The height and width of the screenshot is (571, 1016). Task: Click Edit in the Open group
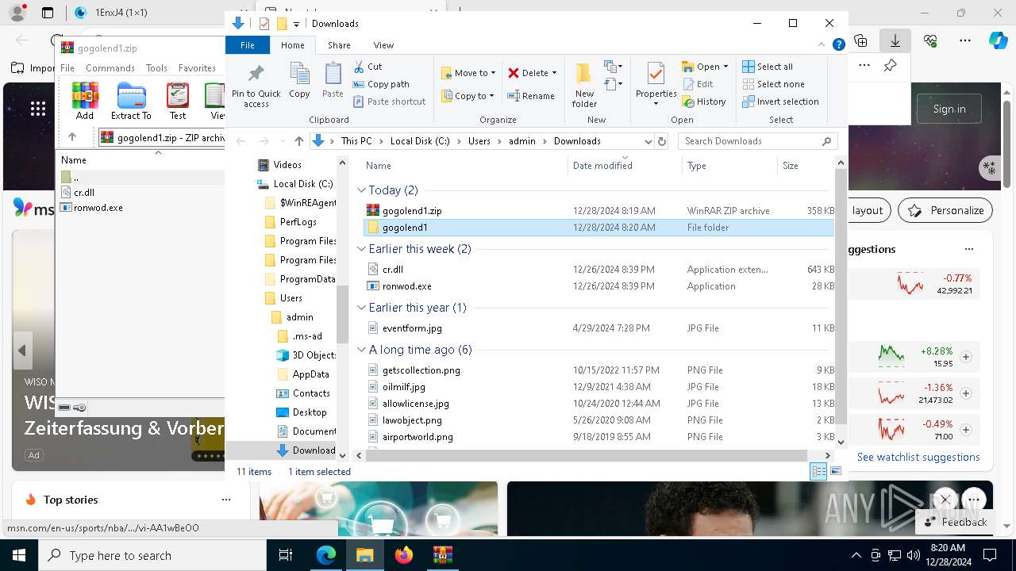(698, 84)
